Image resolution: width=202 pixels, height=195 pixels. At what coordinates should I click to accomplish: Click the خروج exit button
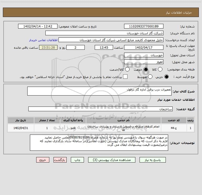click(x=43, y=160)
